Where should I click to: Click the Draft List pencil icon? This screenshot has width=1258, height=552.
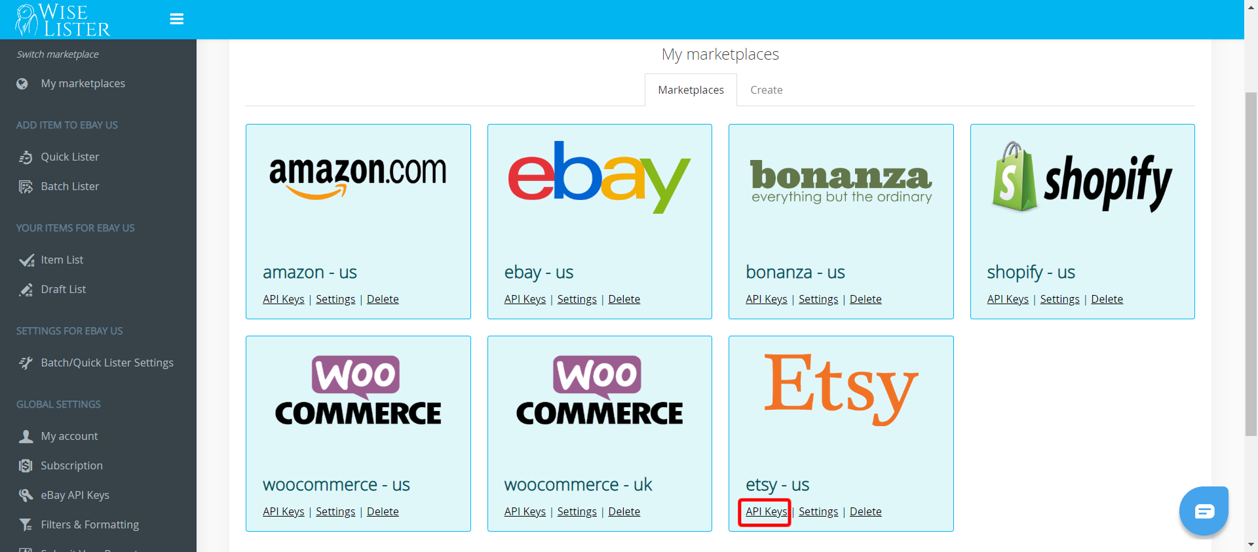[26, 290]
